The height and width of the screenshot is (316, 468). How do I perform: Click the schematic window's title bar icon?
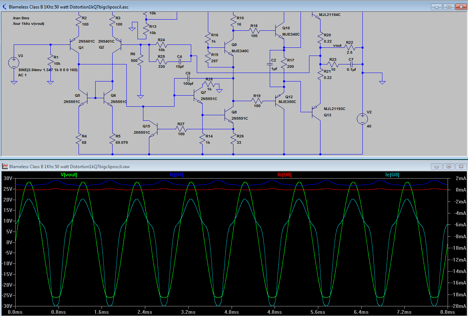click(x=5, y=7)
